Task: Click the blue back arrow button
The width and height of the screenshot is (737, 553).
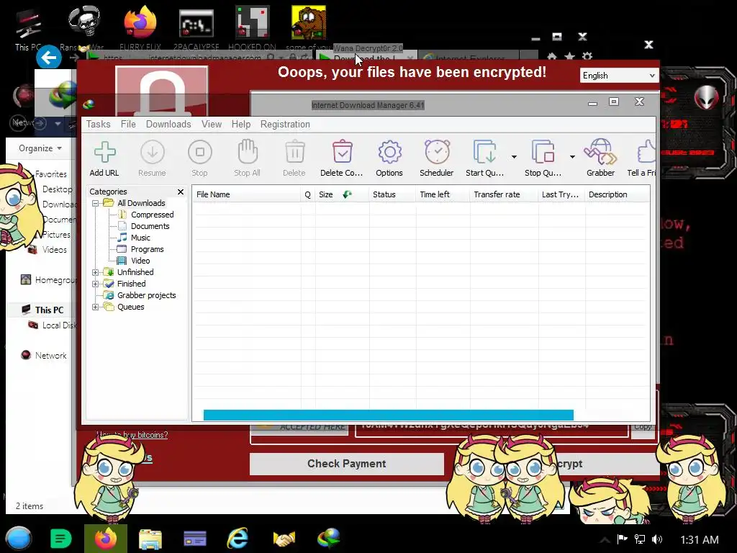Action: click(48, 58)
